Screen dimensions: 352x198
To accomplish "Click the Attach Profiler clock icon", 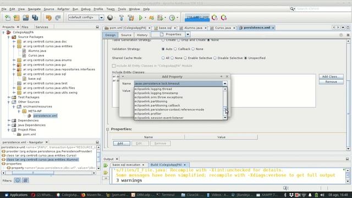I will tap(172, 18).
